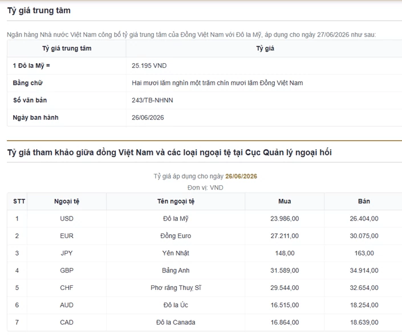Click the 'Đơn vị: VND' unit label
This screenshot has height=335, width=402.
(205, 187)
